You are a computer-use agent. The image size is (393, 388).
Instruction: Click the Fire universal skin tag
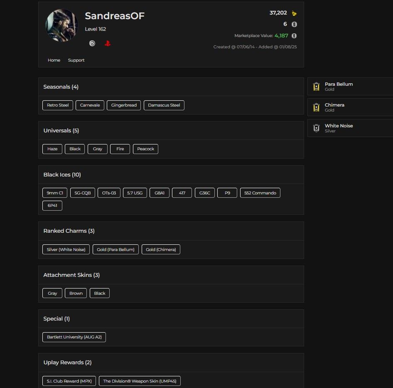pos(120,149)
